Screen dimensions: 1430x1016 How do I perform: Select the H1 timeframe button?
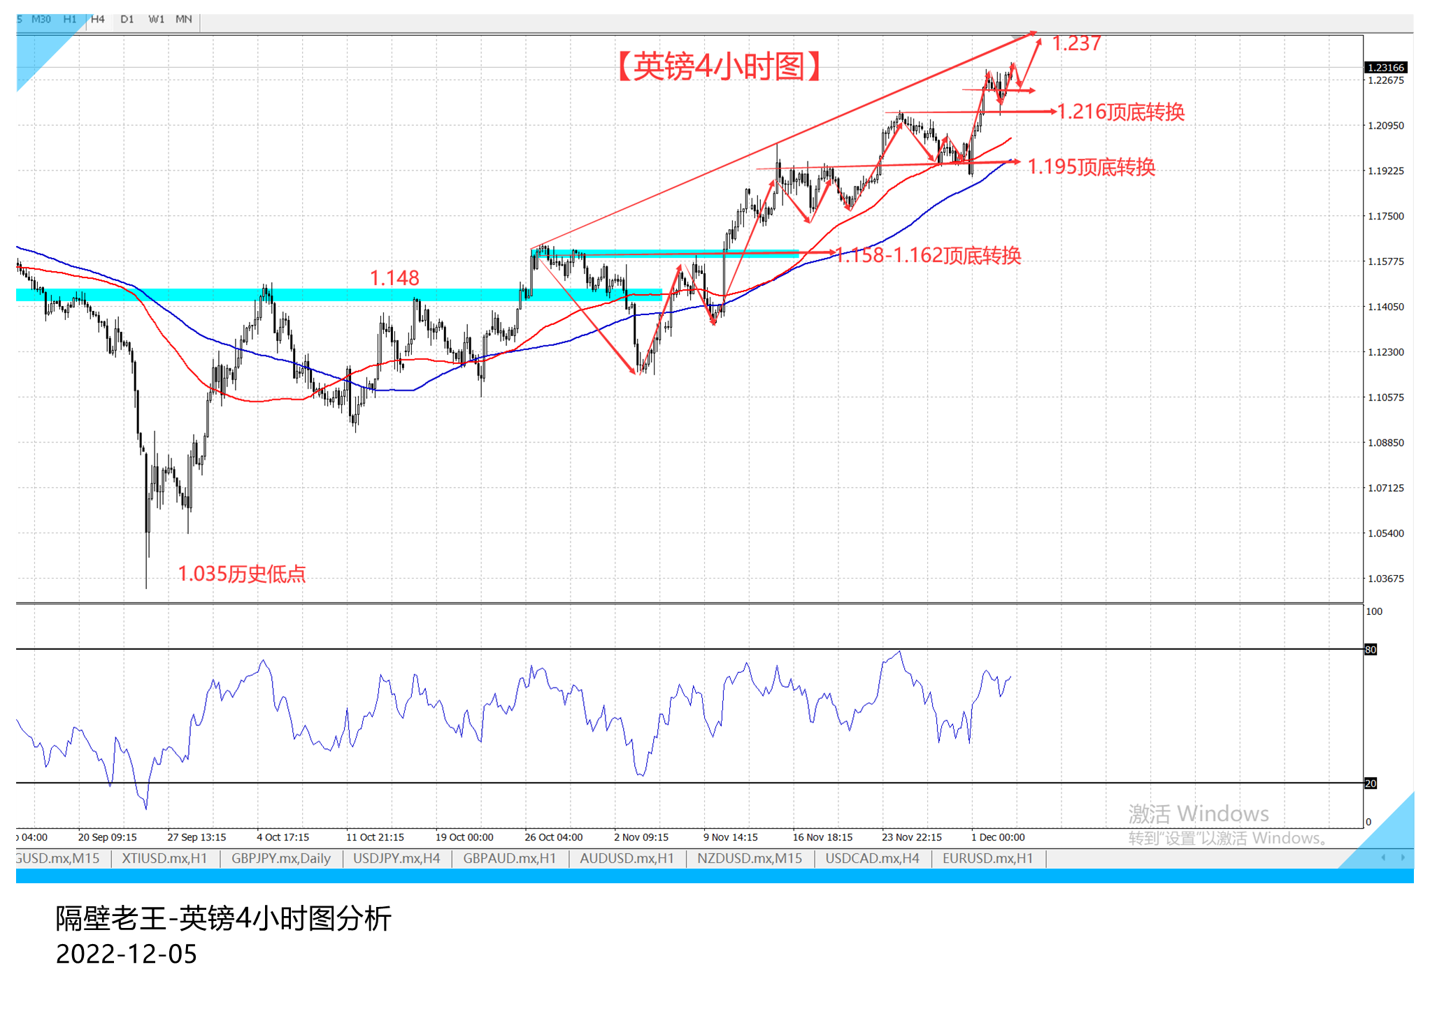pos(70,20)
